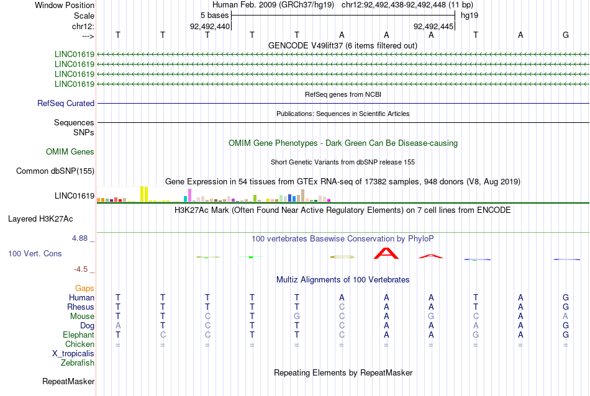Viewport: 590px width, 396px height.
Task: Open "Short Genetic Variants from dbSNP release 155"
Action: [343, 162]
